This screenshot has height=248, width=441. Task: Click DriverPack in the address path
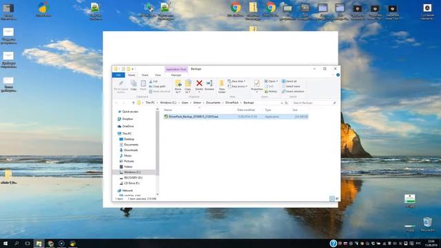coord(232,103)
